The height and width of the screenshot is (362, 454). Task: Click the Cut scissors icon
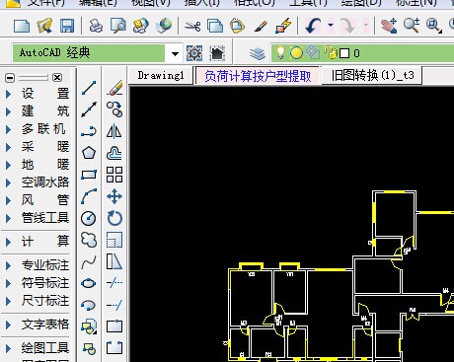pos(192,26)
